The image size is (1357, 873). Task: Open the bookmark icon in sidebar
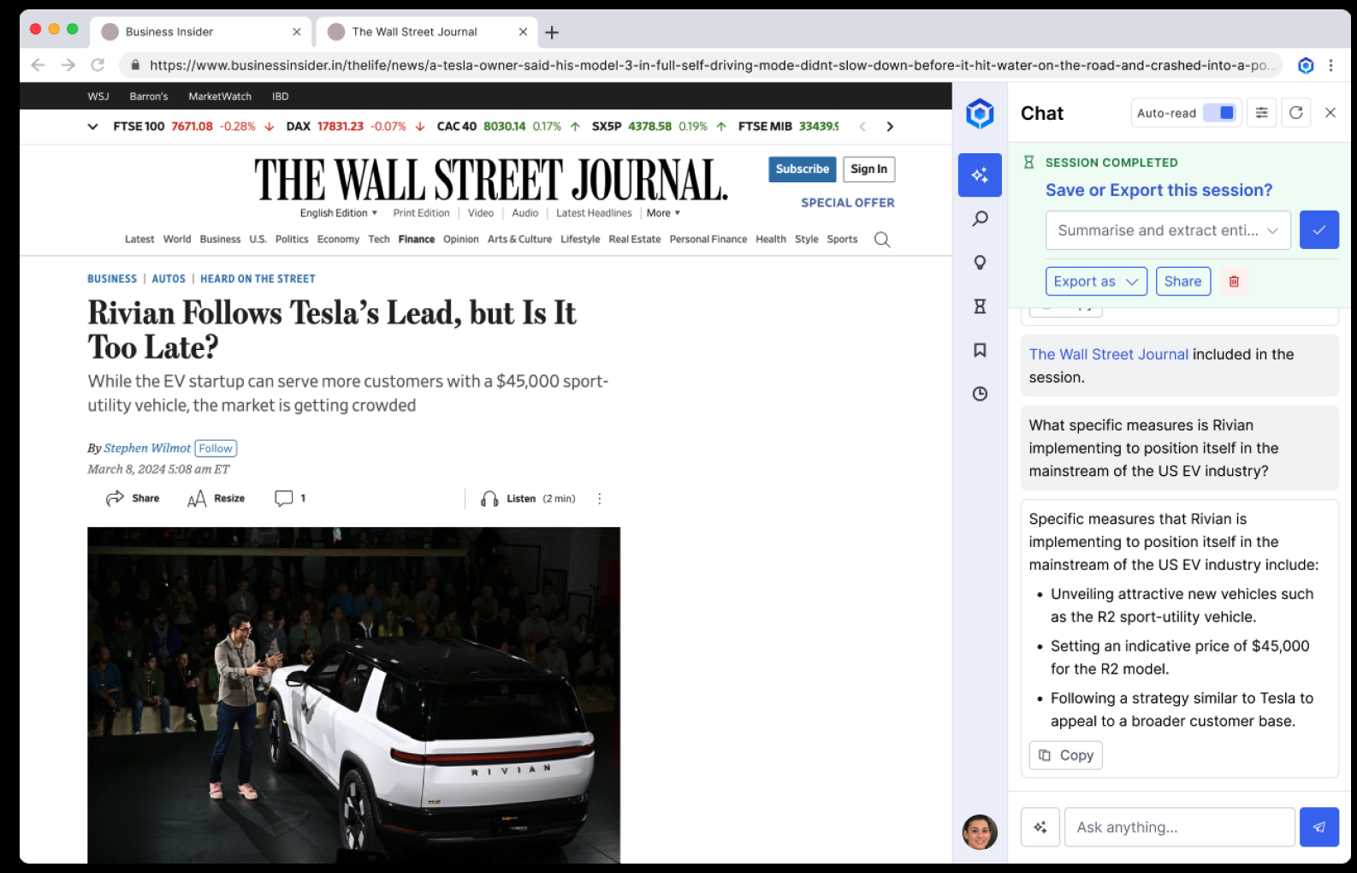pos(980,350)
